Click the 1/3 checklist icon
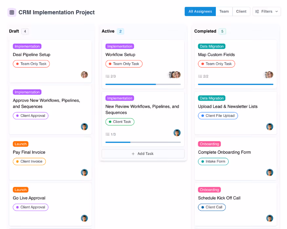 coord(108,134)
